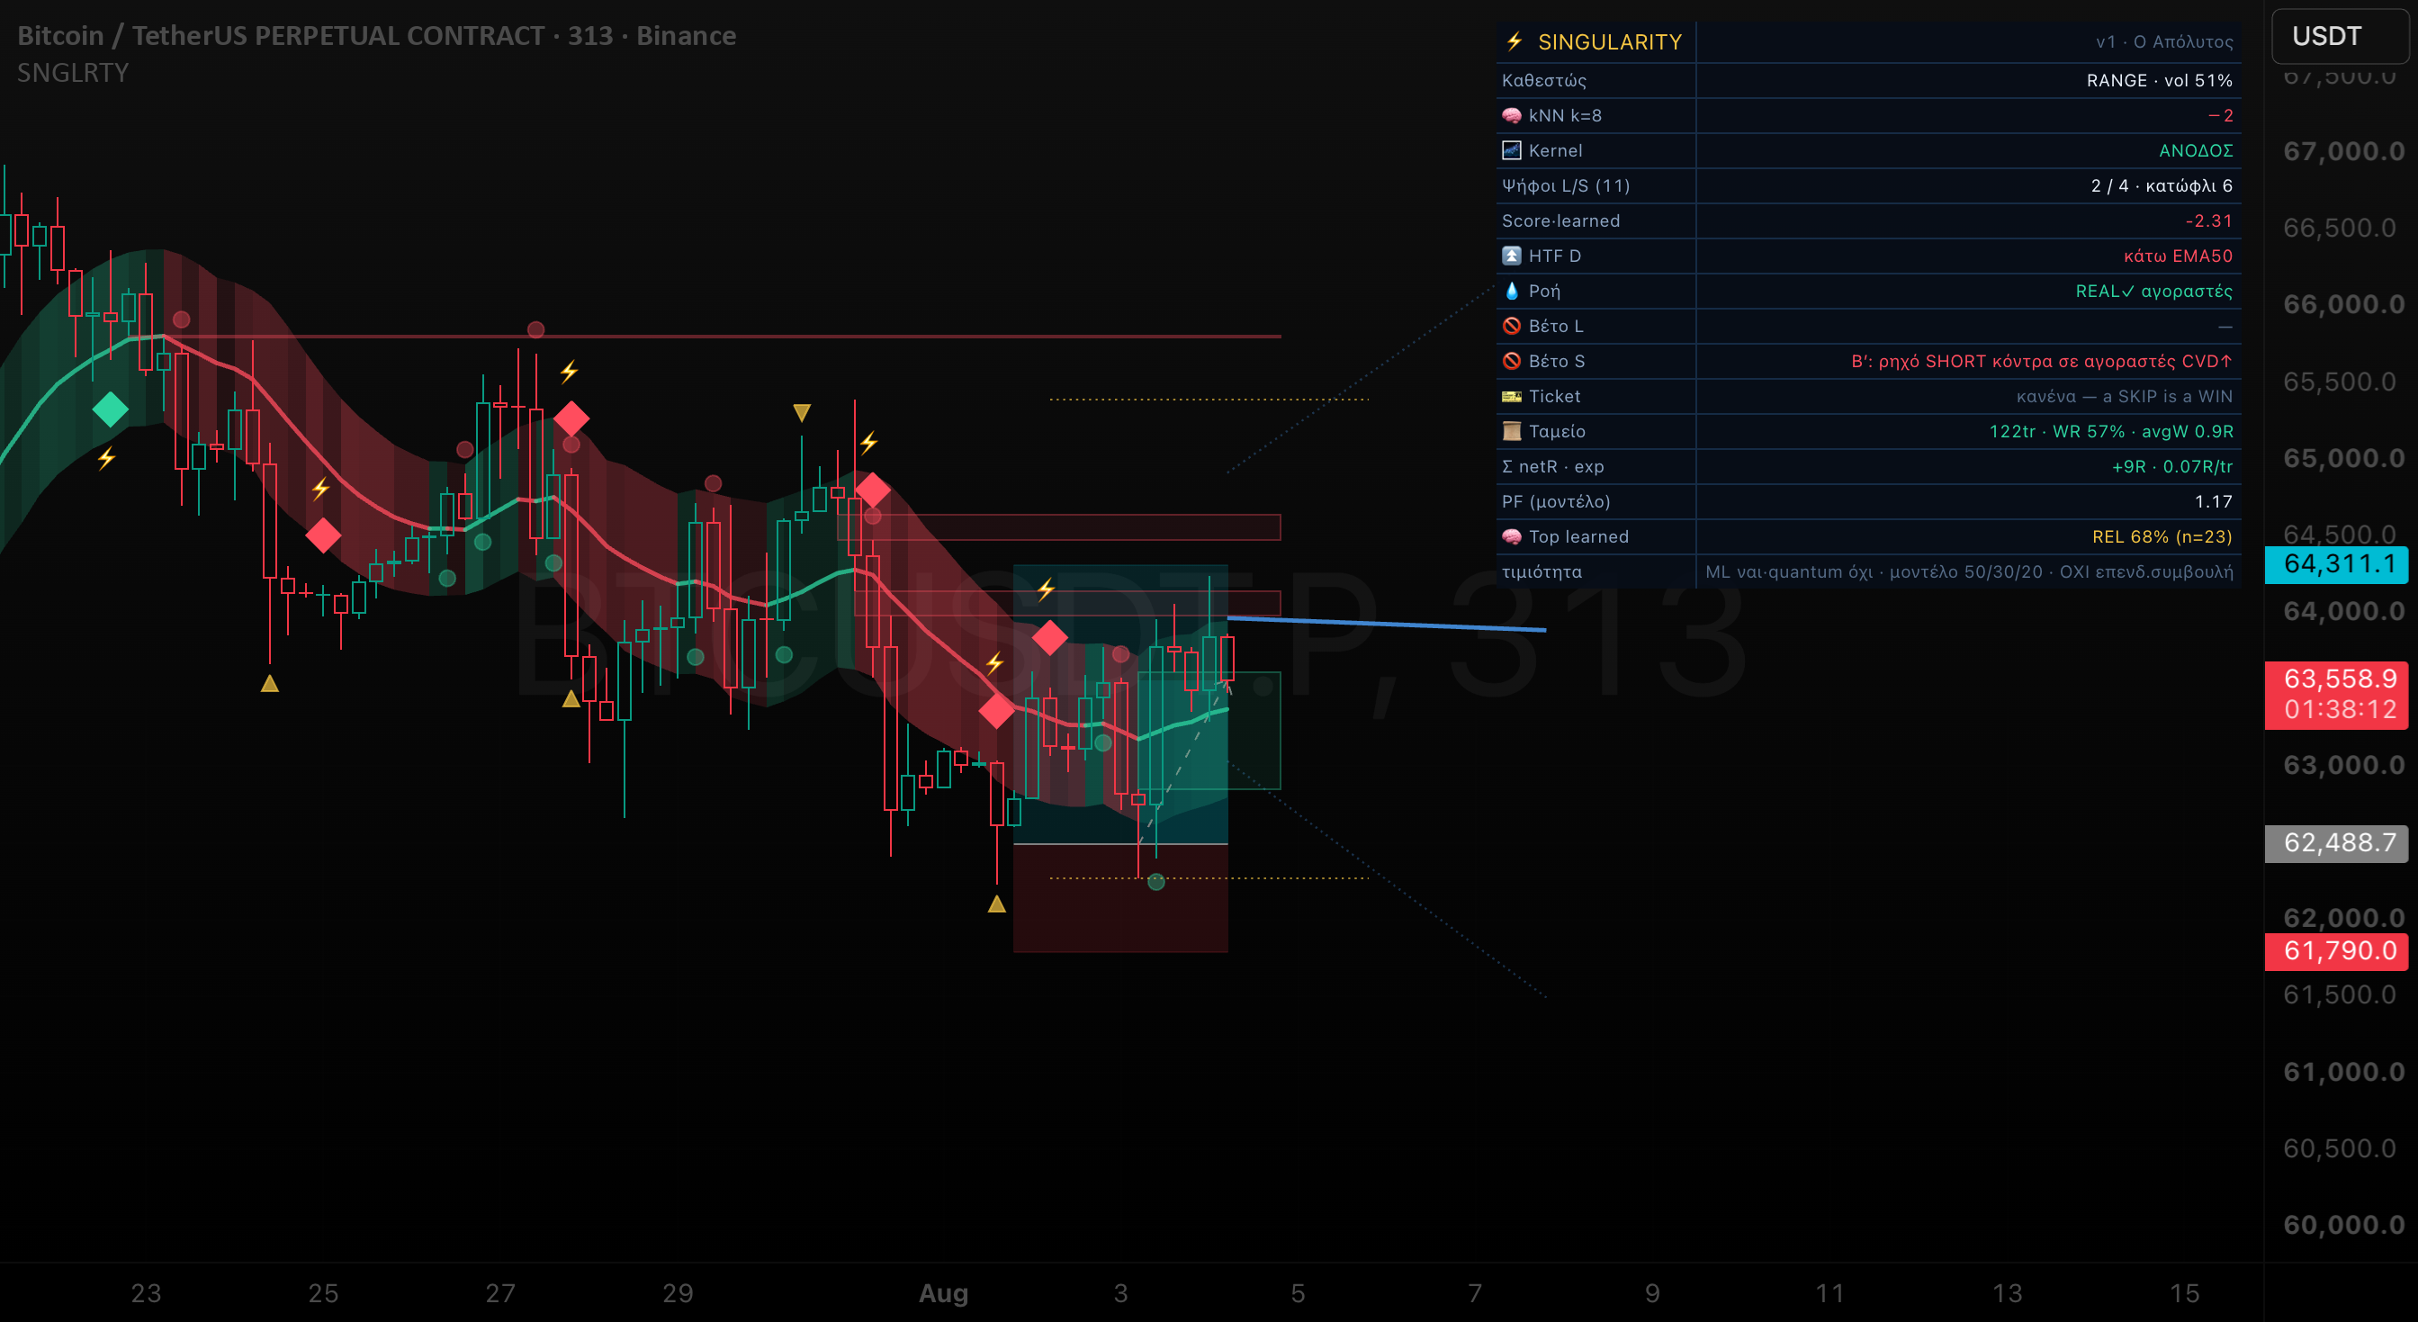Click the 'Aug' label on the time axis
This screenshot has width=2418, height=1322.
943,1294
